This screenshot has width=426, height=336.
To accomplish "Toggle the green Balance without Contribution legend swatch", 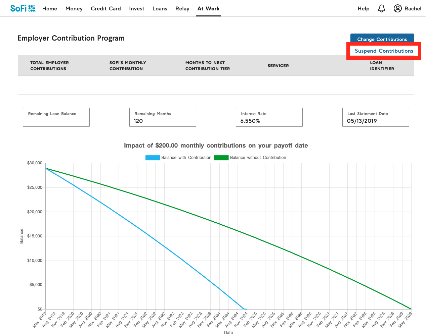I will (x=221, y=158).
